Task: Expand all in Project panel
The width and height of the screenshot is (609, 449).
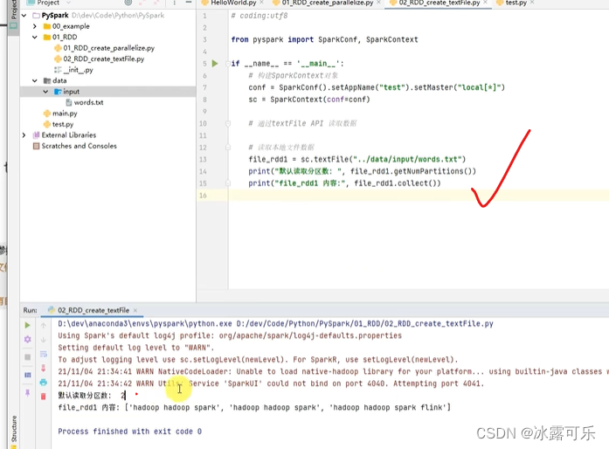Action: (x=142, y=3)
